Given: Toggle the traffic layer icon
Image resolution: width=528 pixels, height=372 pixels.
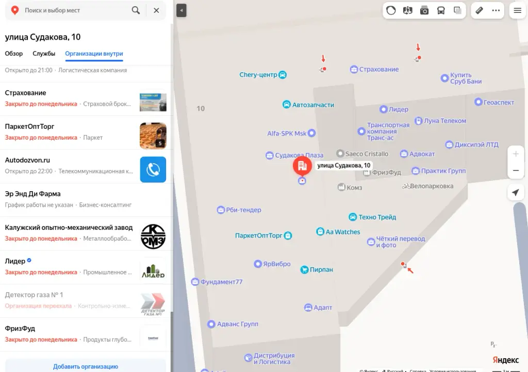Looking at the screenshot, I should tap(391, 10).
